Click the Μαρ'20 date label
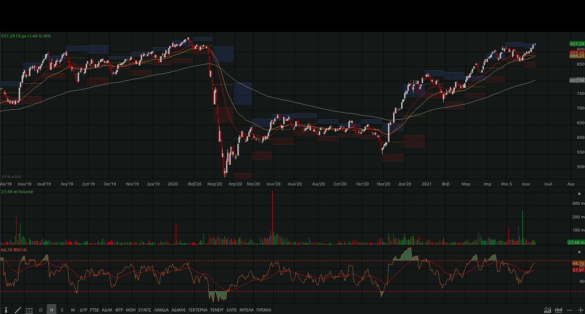The image size is (585, 314). [x=215, y=184]
